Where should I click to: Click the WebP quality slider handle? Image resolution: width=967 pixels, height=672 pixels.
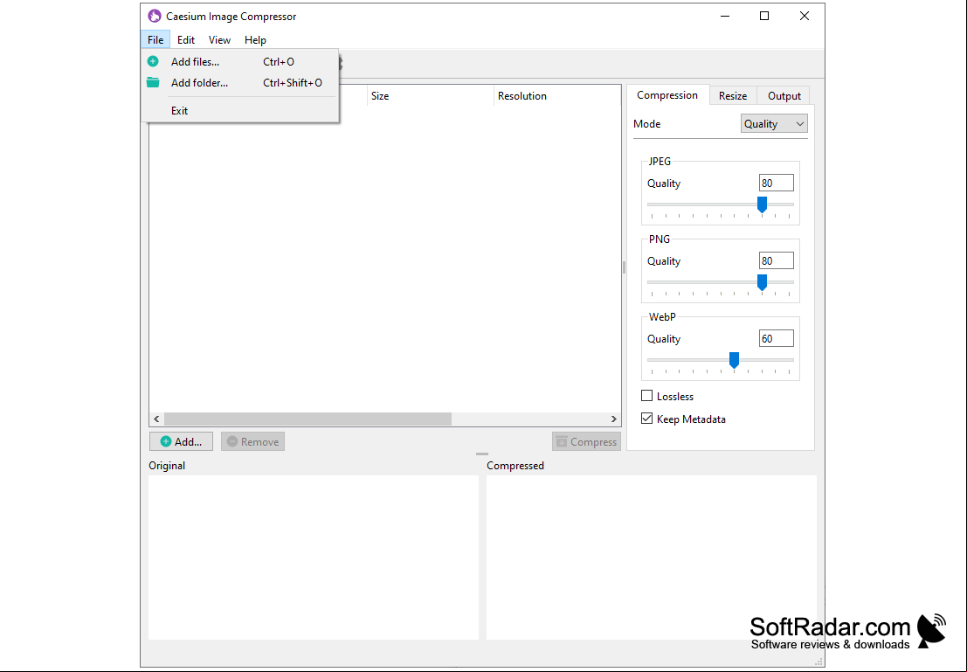[x=734, y=360]
